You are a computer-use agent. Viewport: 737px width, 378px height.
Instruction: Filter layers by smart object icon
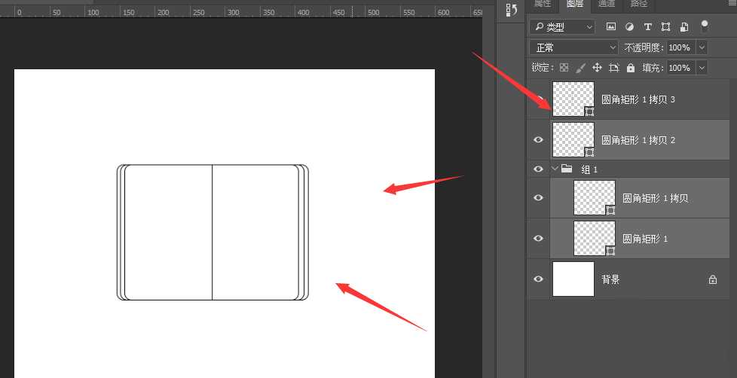click(x=684, y=27)
